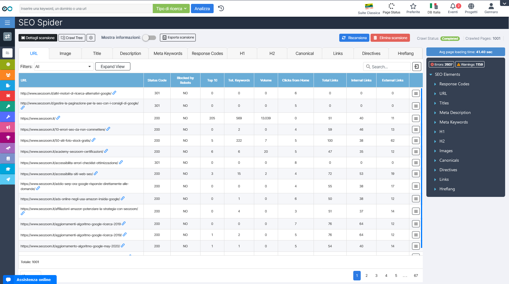Image resolution: width=509 pixels, height=284 pixels.
Task: Click Esporta scansione button
Action: point(178,38)
